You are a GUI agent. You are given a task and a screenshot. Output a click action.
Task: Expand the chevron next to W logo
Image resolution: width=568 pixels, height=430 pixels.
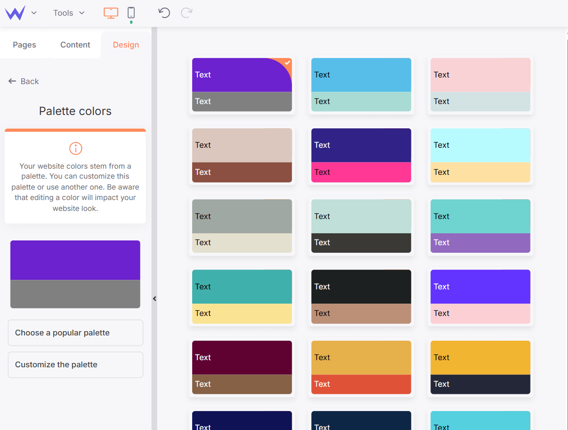(34, 13)
